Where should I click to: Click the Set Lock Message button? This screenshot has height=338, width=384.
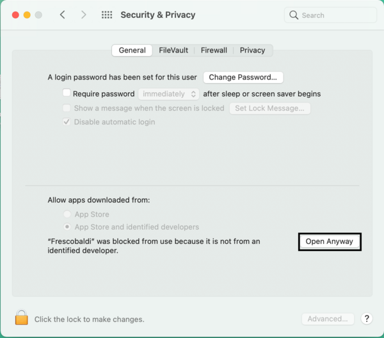[x=269, y=108]
